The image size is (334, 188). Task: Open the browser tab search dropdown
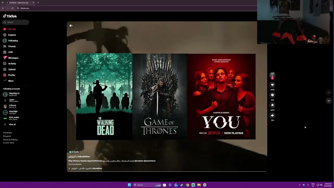[2, 3]
